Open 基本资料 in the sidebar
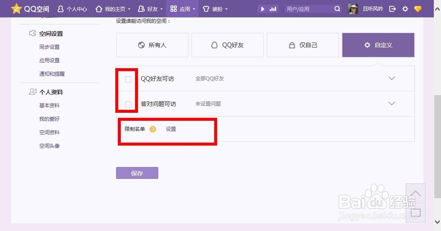 (49, 106)
